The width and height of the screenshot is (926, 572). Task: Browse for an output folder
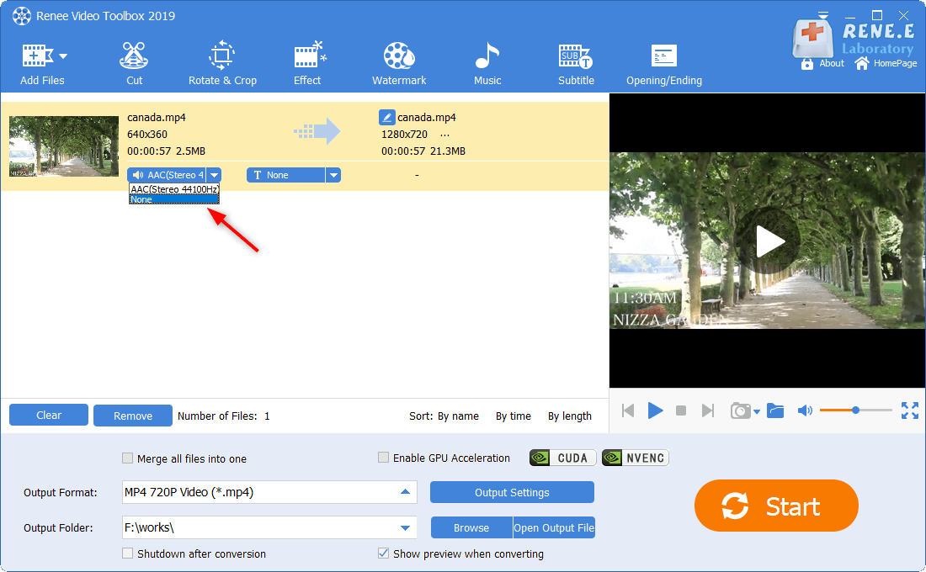[471, 527]
